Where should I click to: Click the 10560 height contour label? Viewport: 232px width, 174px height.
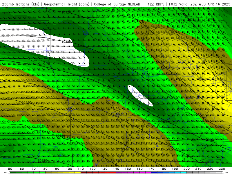(27, 103)
